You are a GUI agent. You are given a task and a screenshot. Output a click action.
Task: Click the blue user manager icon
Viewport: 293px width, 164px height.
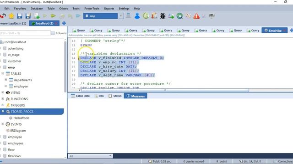coord(137,16)
